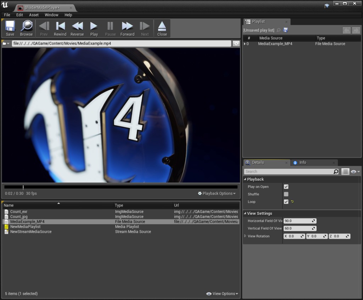This screenshot has height=300, width=363.
Task: Edit Horizontal Field Of View value
Action: [x=300, y=221]
